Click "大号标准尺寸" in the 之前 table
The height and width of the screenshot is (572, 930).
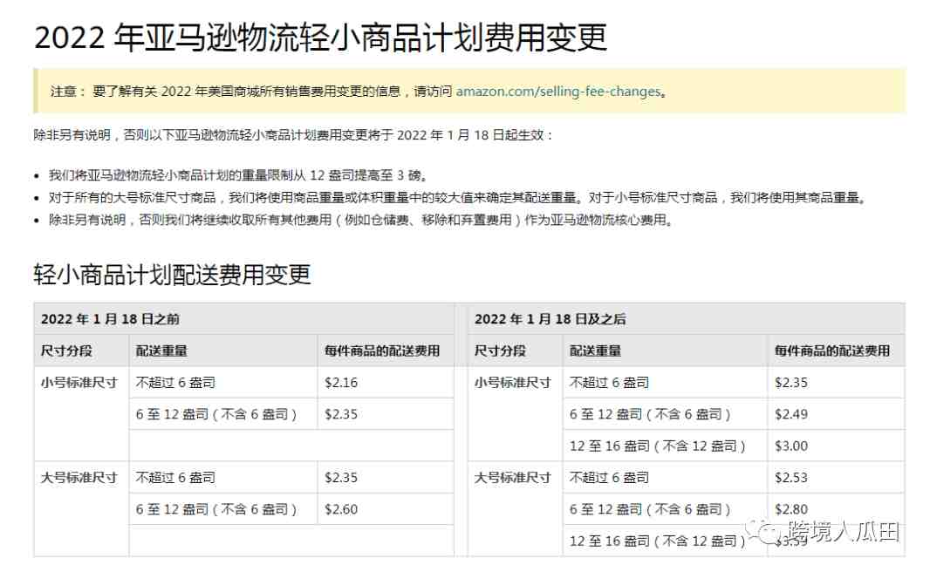click(x=79, y=478)
